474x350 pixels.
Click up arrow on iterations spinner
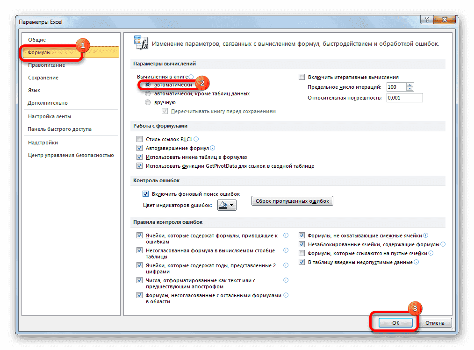tap(409, 85)
